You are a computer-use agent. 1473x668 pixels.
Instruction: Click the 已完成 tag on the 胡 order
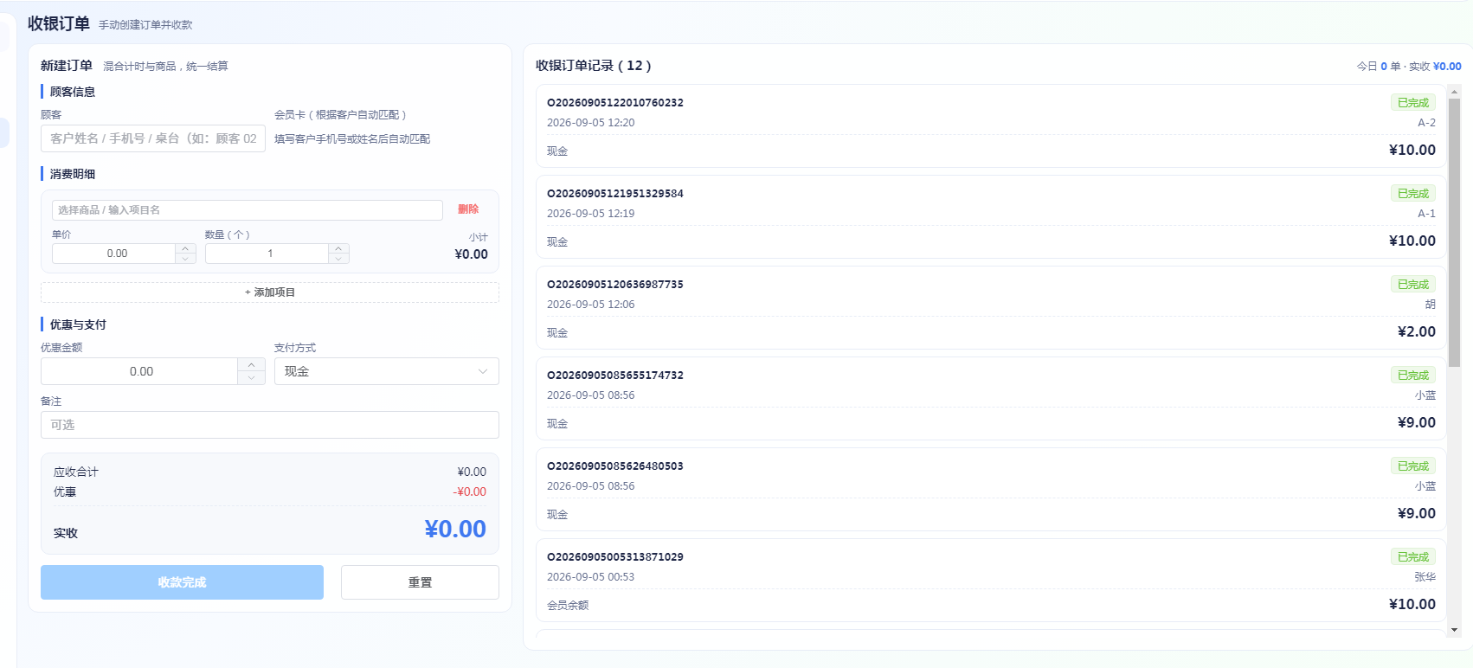[1413, 284]
